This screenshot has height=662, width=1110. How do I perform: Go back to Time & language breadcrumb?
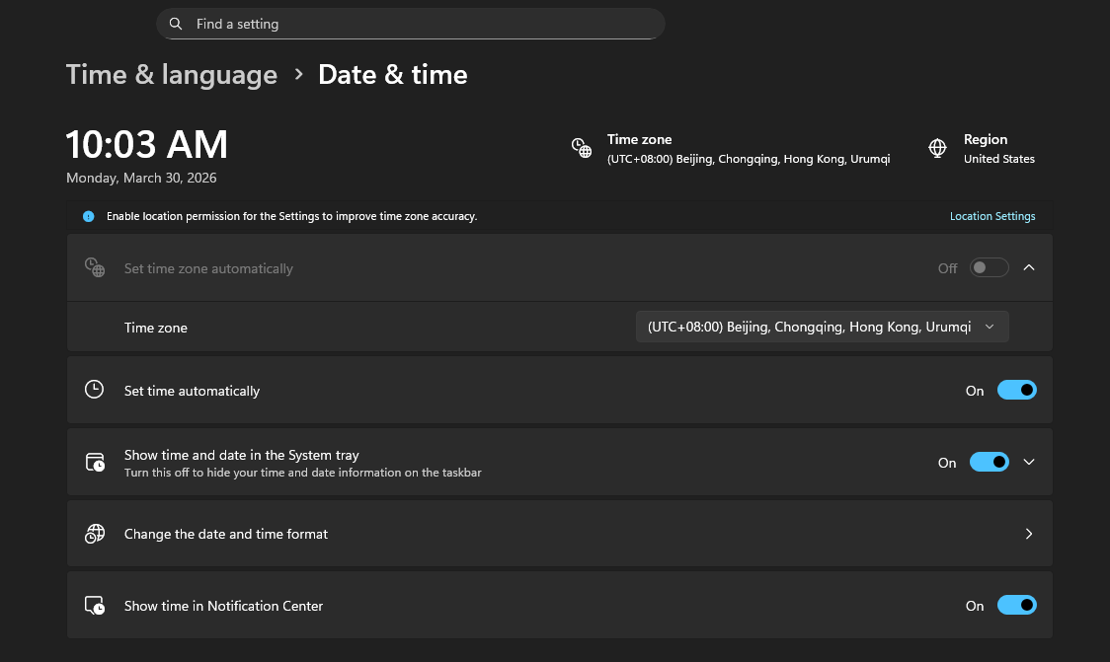pyautogui.click(x=172, y=75)
